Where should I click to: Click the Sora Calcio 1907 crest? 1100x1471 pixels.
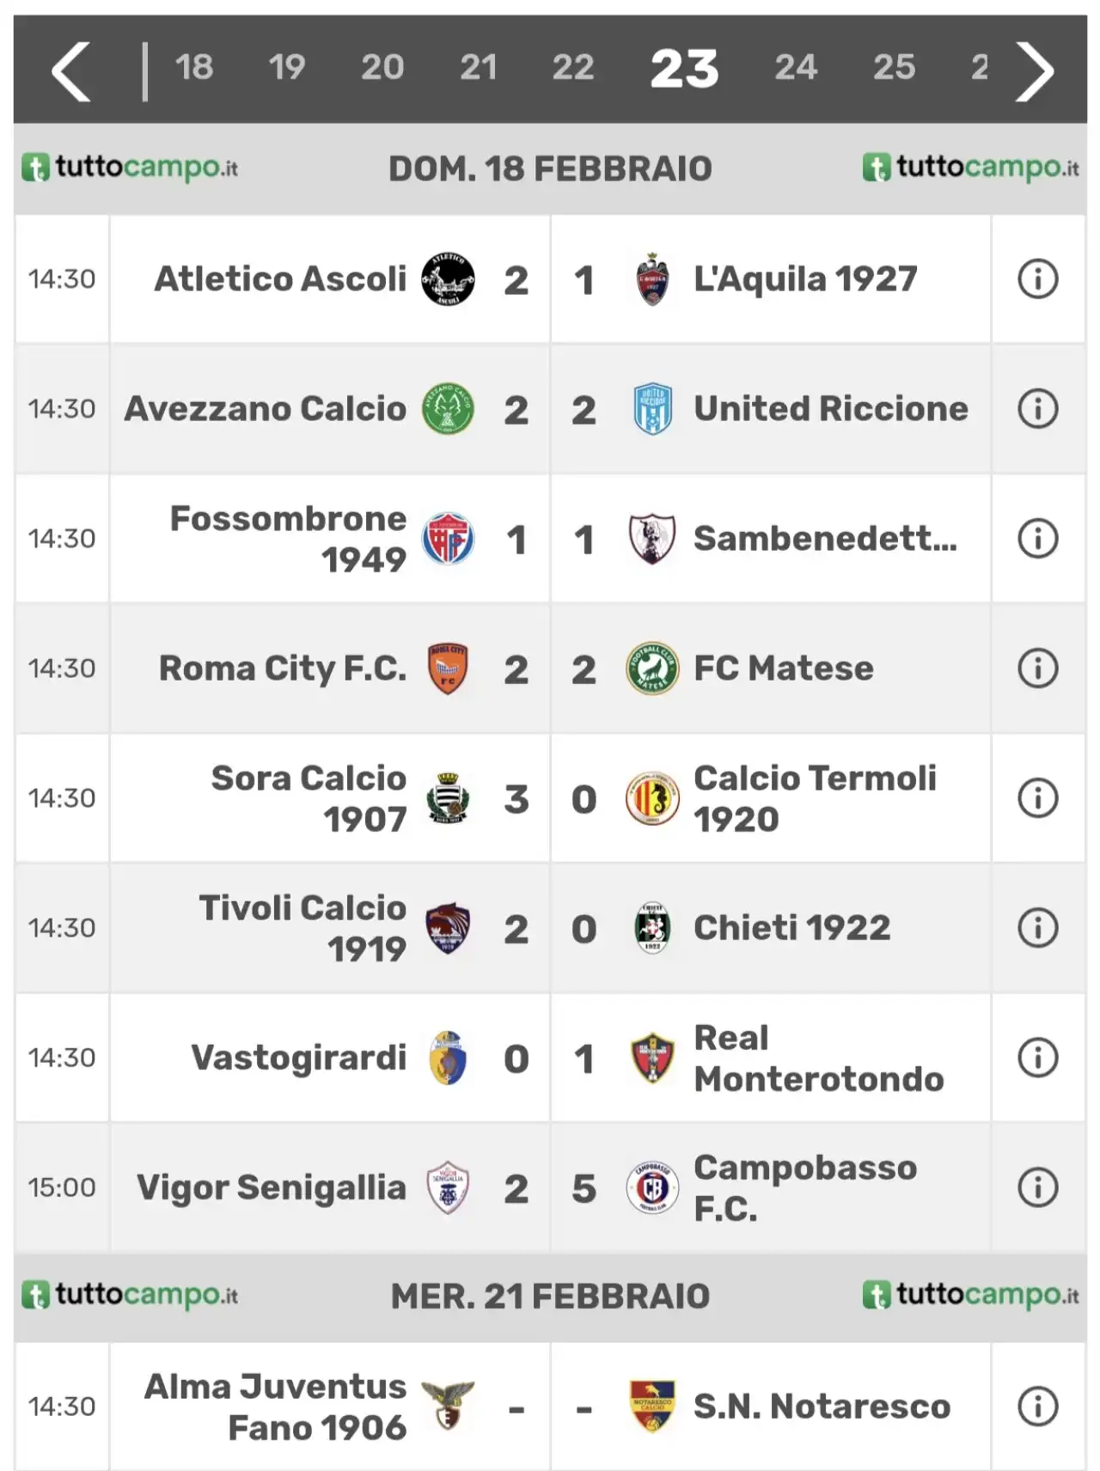click(448, 798)
